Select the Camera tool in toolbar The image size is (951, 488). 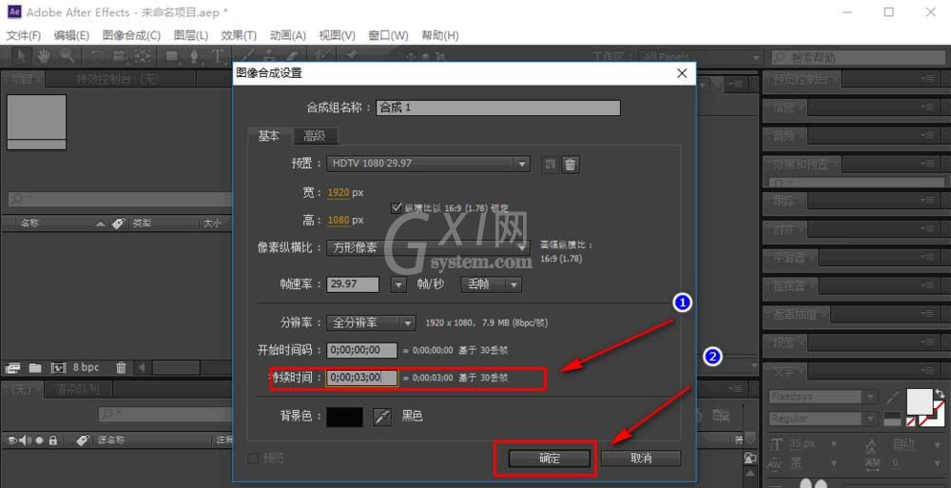tap(120, 56)
